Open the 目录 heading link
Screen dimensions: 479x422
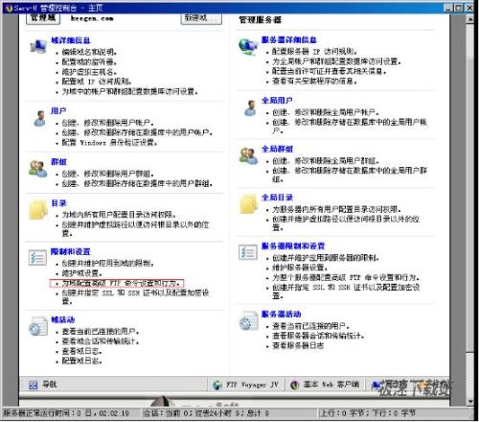point(58,203)
